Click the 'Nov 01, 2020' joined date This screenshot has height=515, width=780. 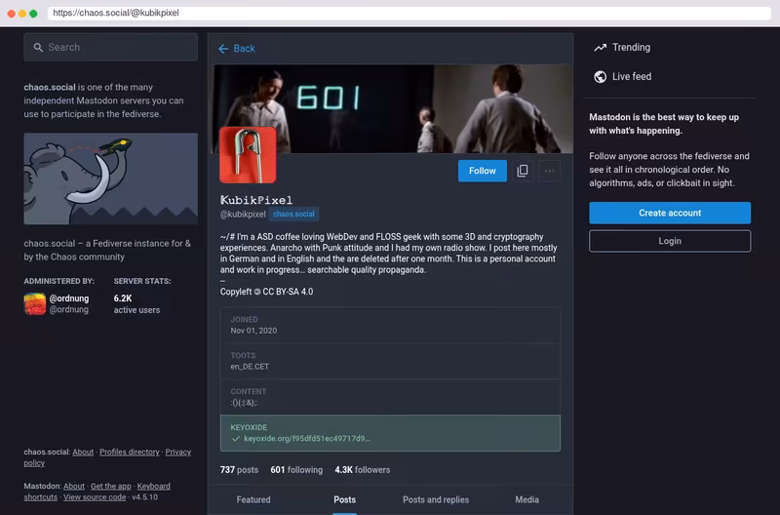point(253,331)
